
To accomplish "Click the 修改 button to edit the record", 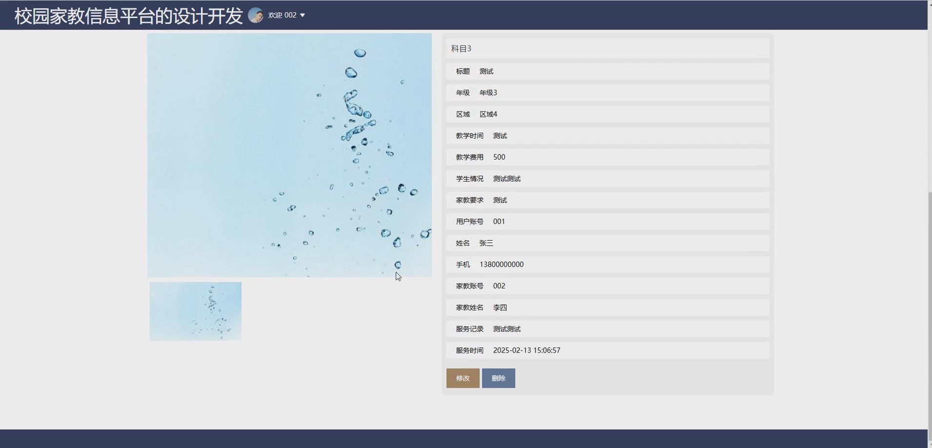I will click(462, 378).
